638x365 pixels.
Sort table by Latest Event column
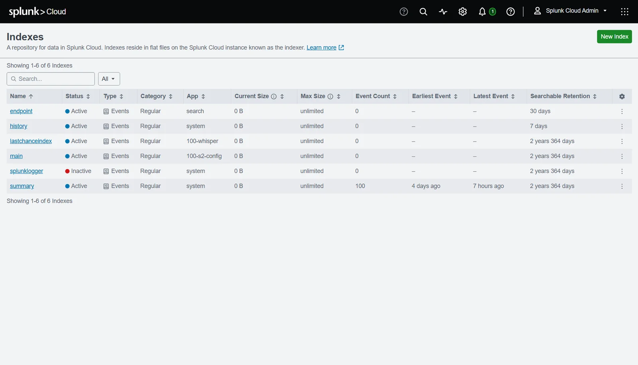[494, 96]
